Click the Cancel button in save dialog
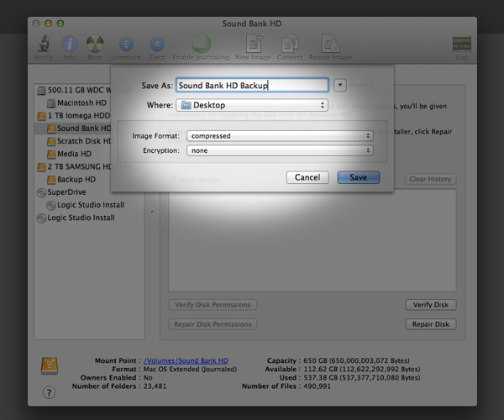This screenshot has width=504, height=420. click(307, 177)
